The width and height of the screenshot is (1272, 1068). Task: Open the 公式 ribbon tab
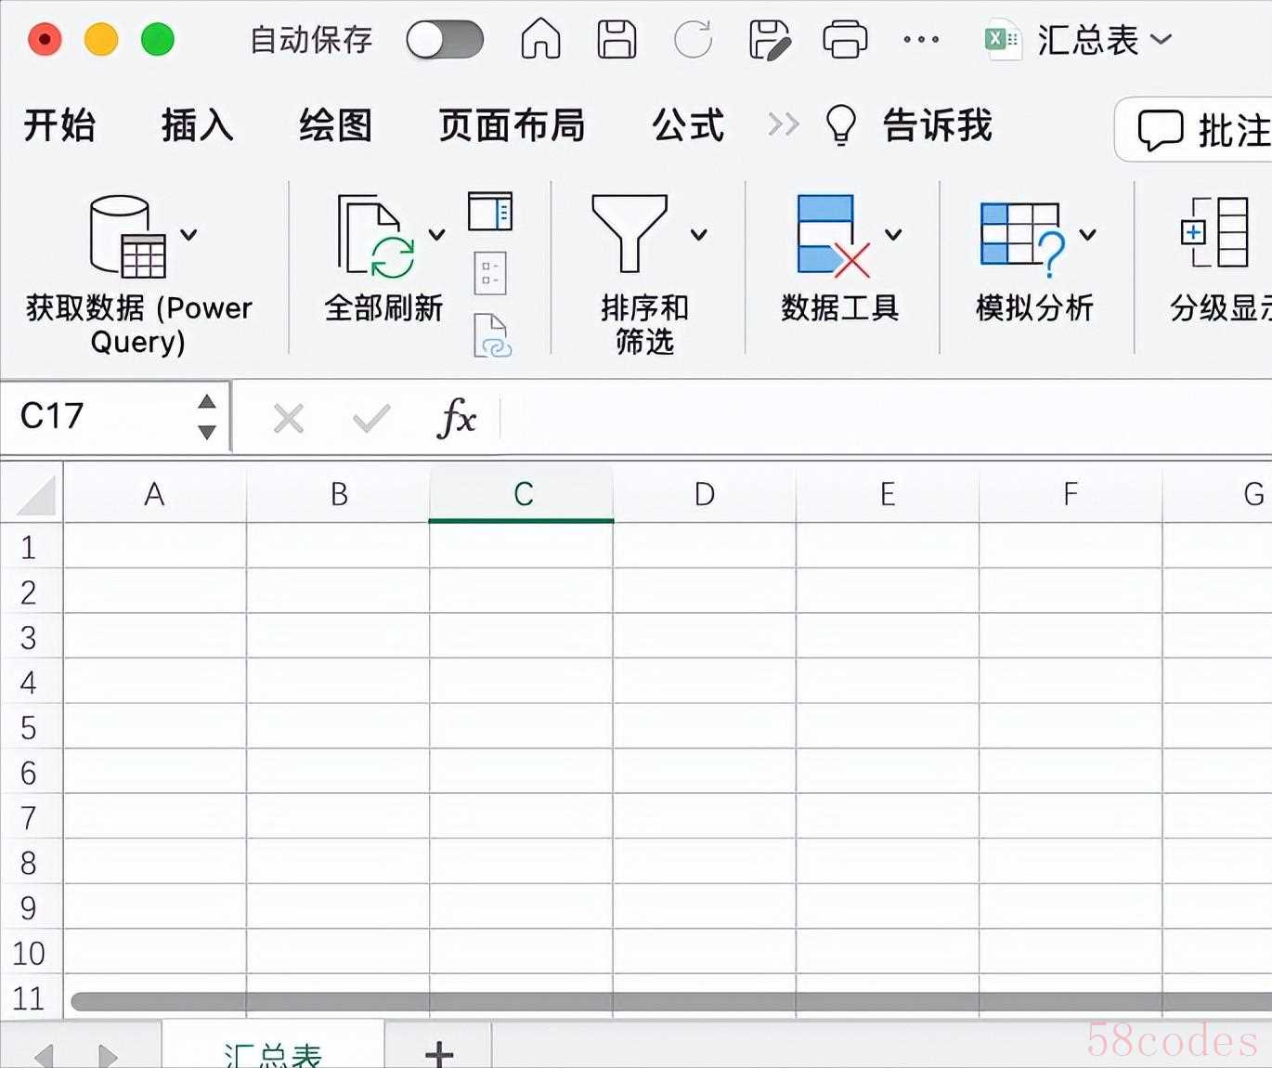point(687,125)
